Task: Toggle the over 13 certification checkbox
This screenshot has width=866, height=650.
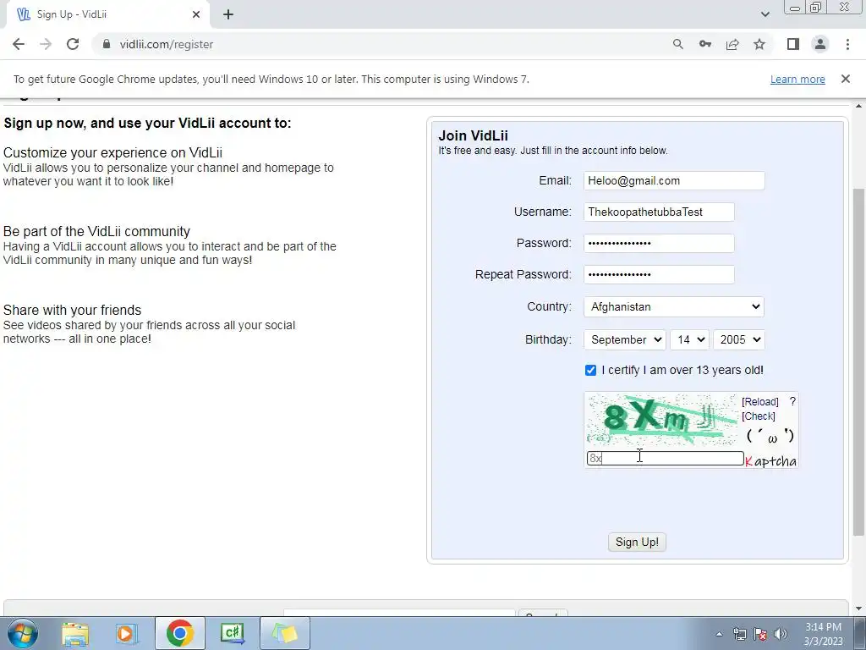Action: pyautogui.click(x=590, y=371)
